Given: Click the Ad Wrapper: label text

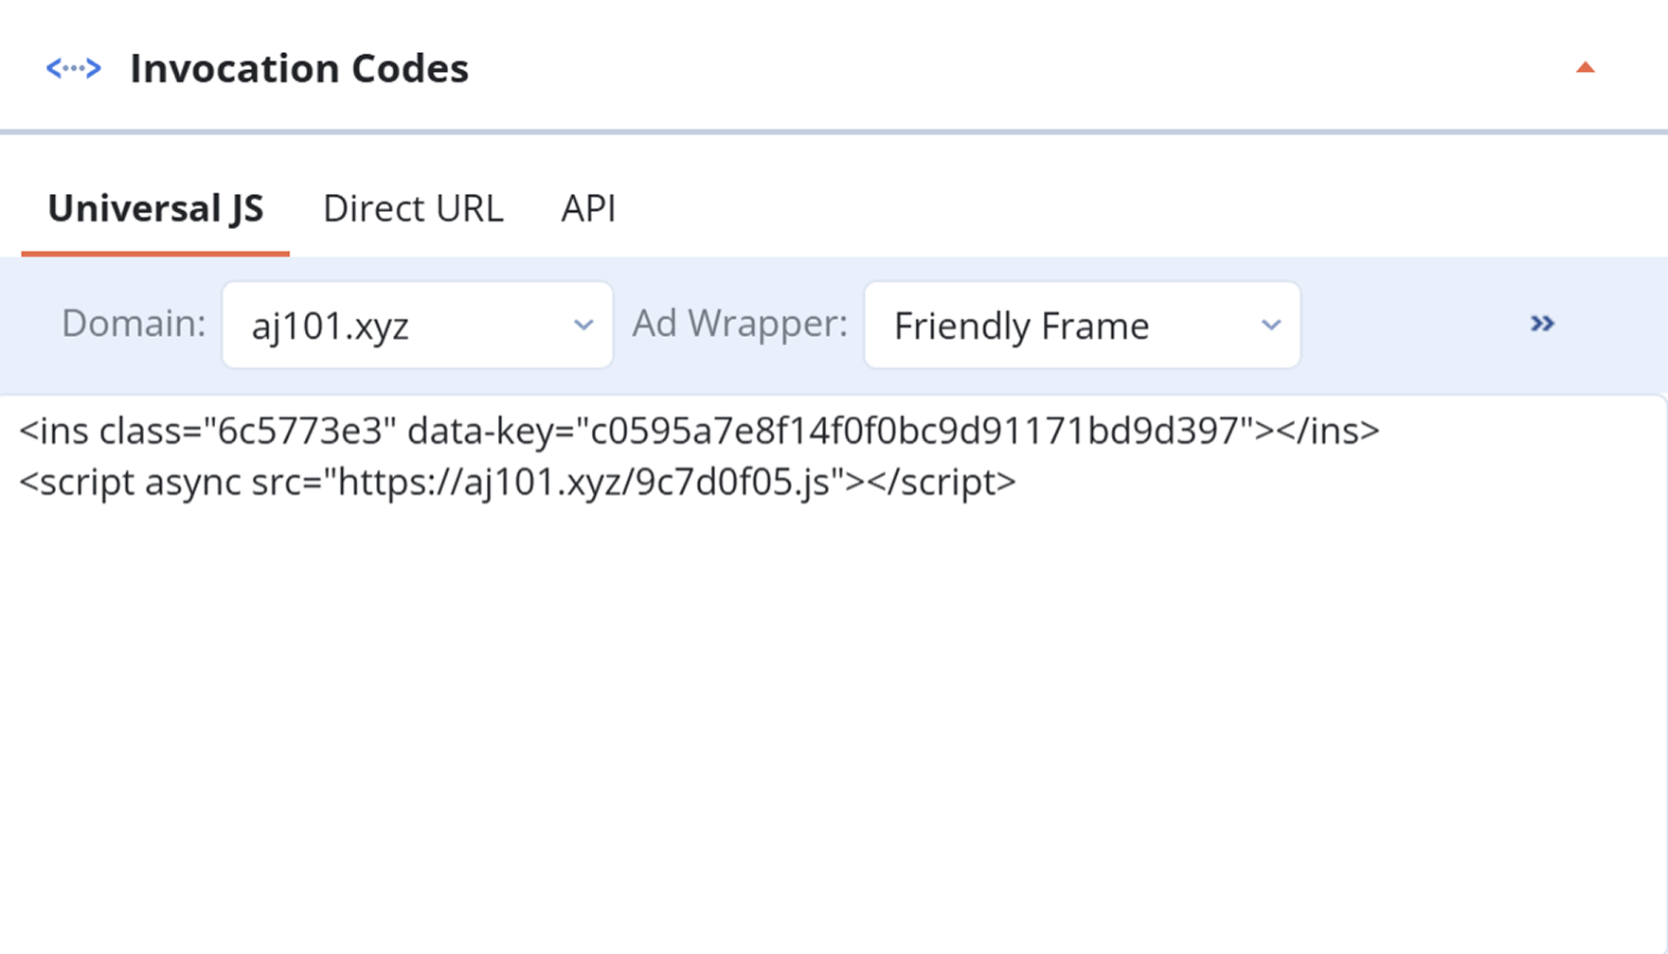Looking at the screenshot, I should click(x=739, y=324).
